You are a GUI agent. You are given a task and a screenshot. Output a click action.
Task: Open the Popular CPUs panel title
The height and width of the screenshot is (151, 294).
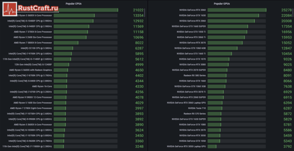point(73,4)
